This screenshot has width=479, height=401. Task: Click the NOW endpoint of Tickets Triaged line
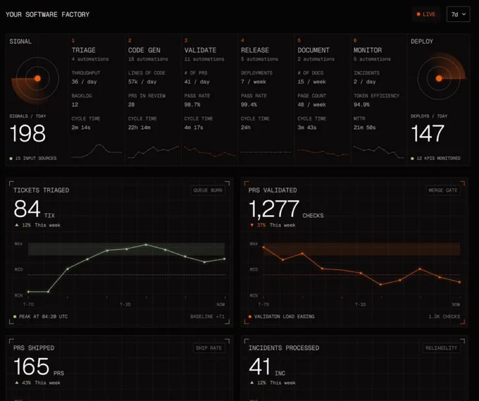225,259
